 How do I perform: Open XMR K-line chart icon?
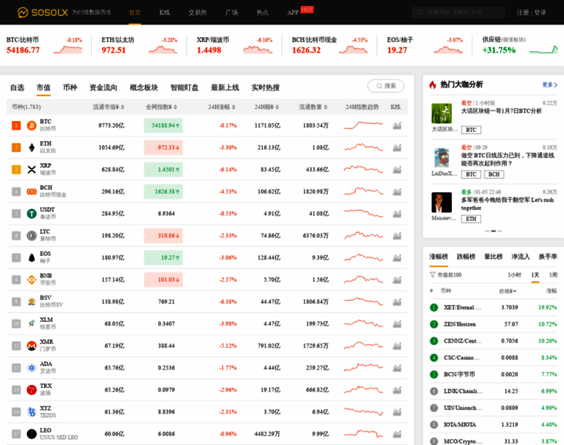397,346
